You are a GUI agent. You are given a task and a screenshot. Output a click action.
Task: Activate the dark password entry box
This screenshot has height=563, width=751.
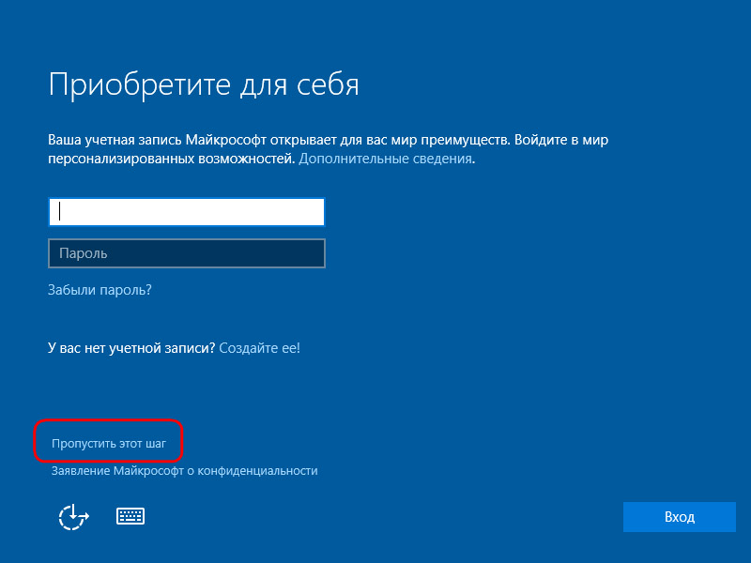click(x=186, y=253)
